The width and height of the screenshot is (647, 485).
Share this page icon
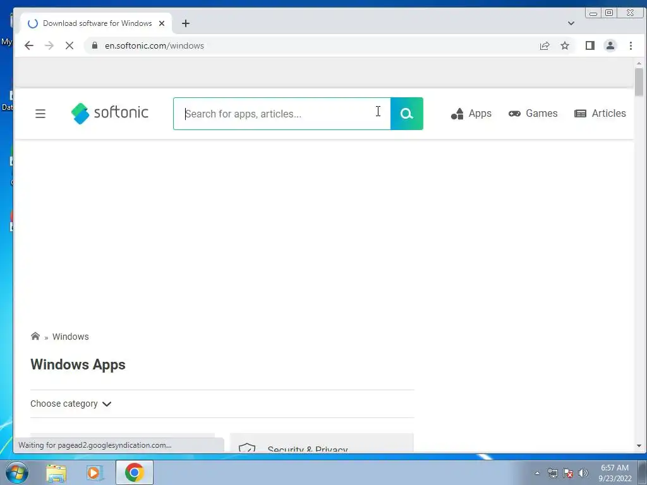pyautogui.click(x=545, y=45)
